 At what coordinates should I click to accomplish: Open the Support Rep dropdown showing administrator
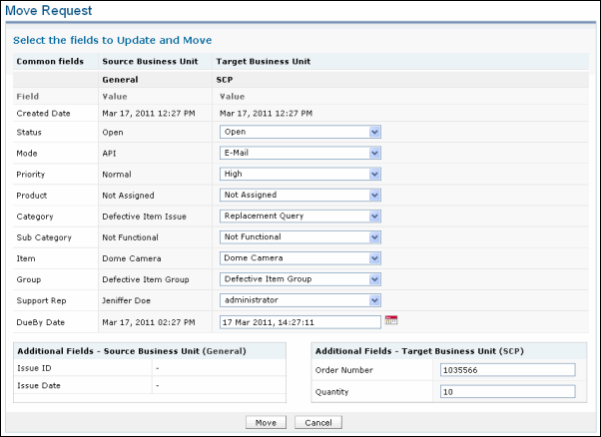tap(300, 300)
